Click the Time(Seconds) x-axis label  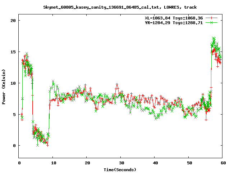click(x=120, y=170)
